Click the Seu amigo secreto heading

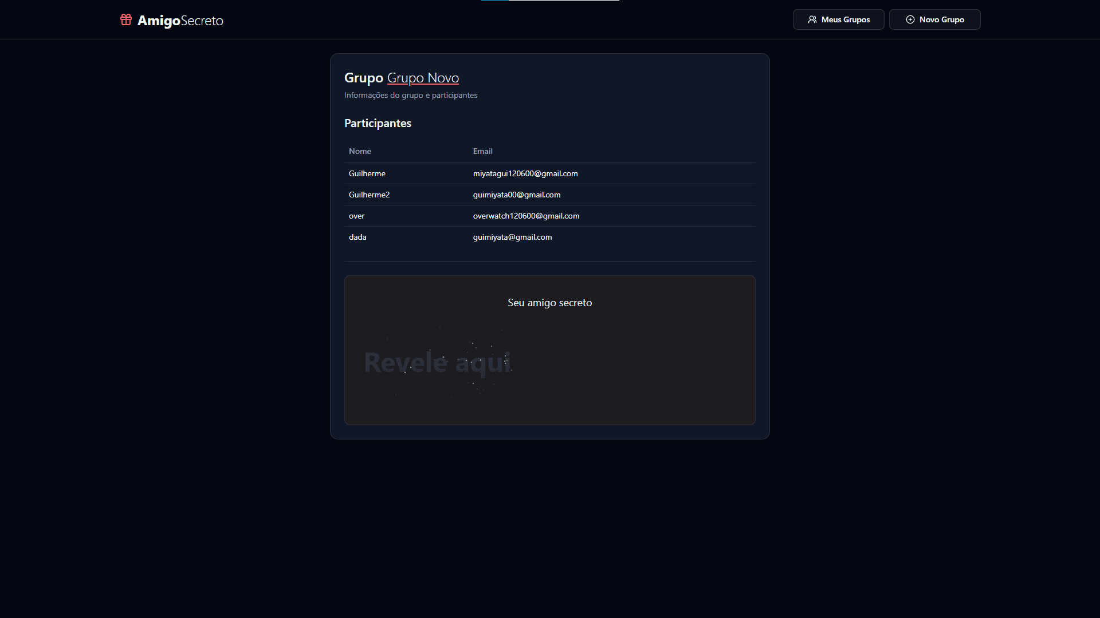(x=549, y=303)
